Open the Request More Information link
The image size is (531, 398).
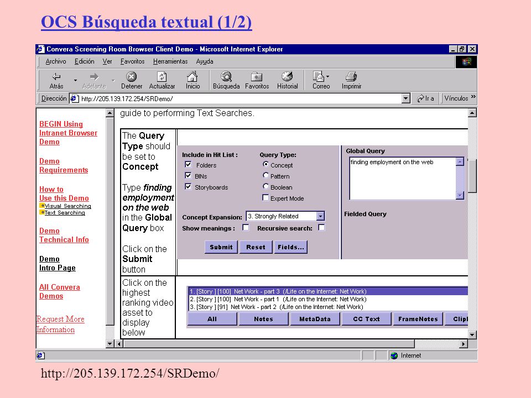click(60, 324)
